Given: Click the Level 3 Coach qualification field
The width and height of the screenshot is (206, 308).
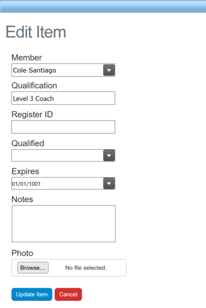Looking at the screenshot, I should (63, 98).
